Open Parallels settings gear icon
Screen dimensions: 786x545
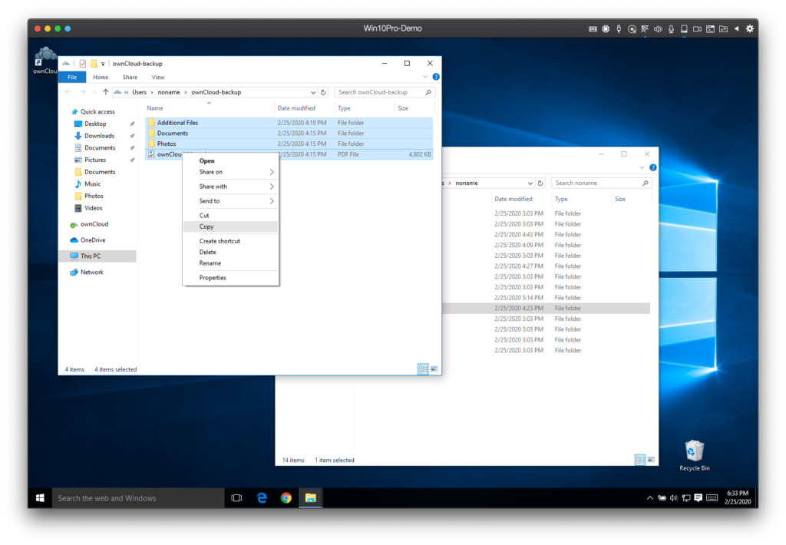(750, 28)
